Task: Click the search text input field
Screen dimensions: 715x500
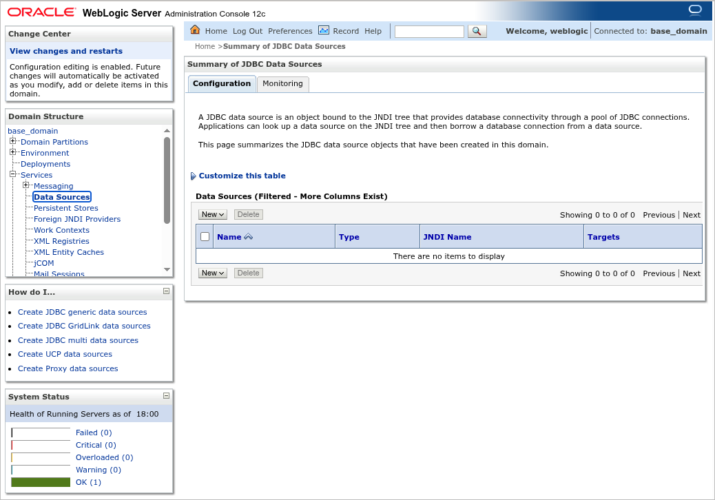Action: (429, 31)
